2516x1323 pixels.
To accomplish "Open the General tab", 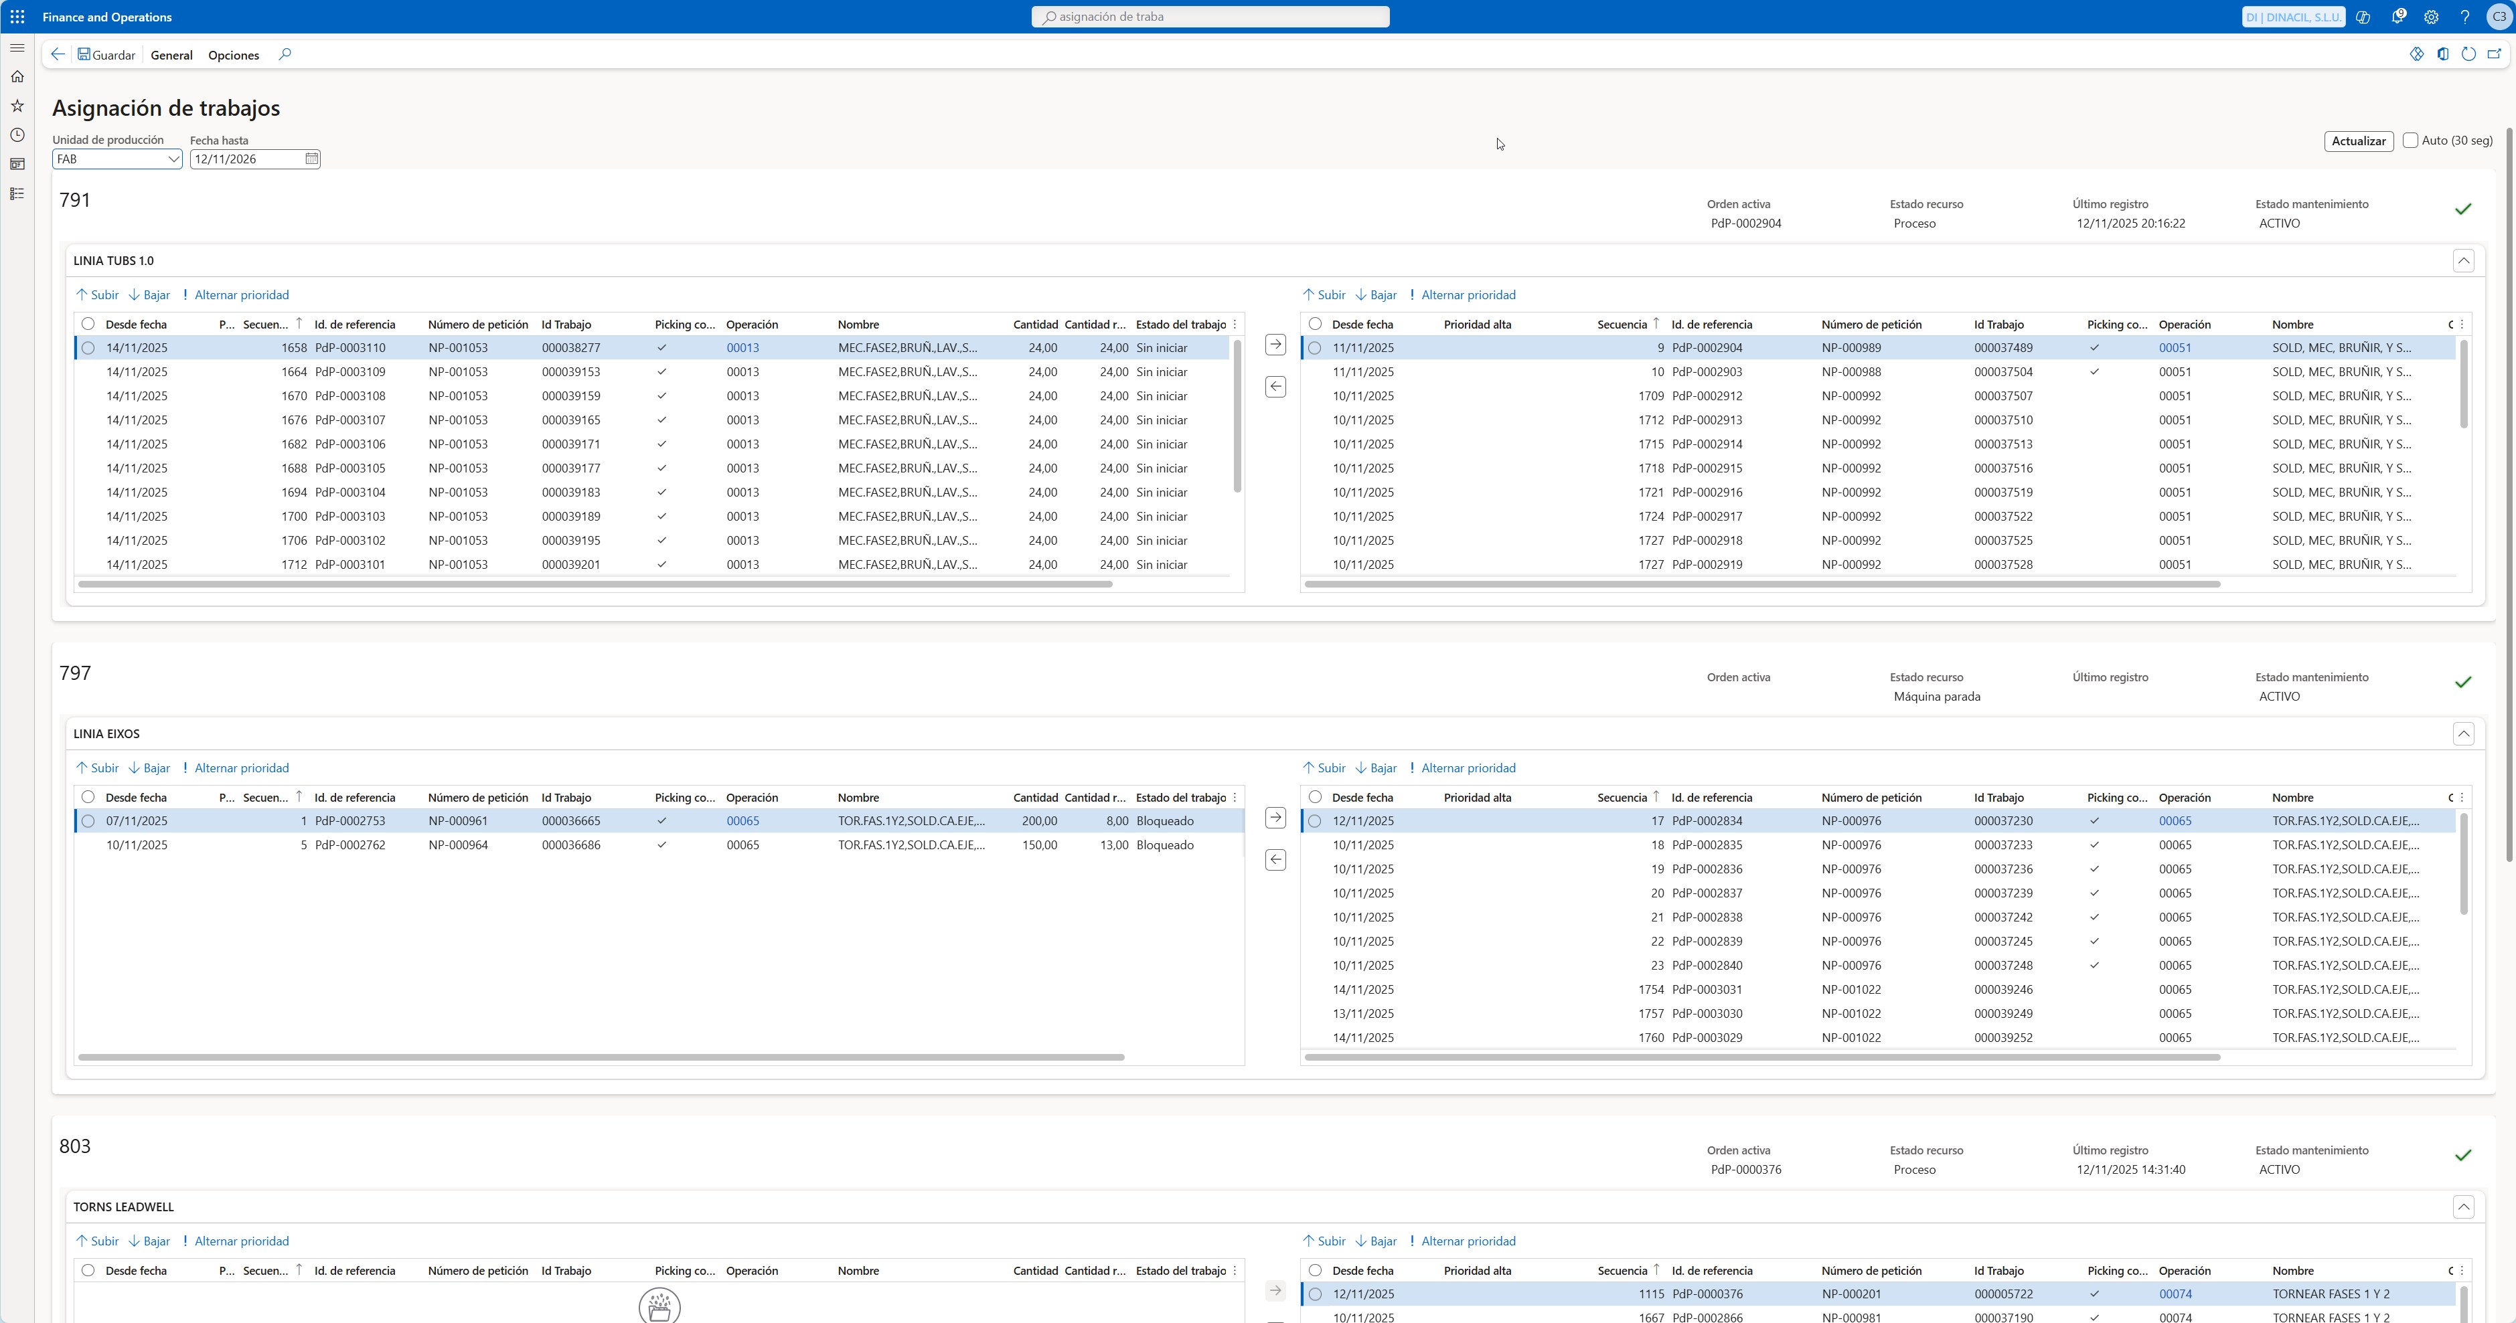I will 172,55.
